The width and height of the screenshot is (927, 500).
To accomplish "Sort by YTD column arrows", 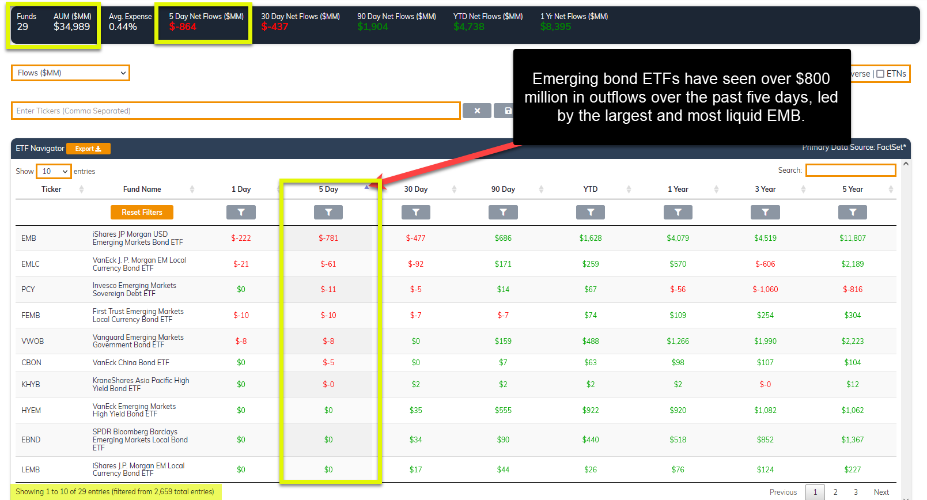I will pyautogui.click(x=629, y=189).
